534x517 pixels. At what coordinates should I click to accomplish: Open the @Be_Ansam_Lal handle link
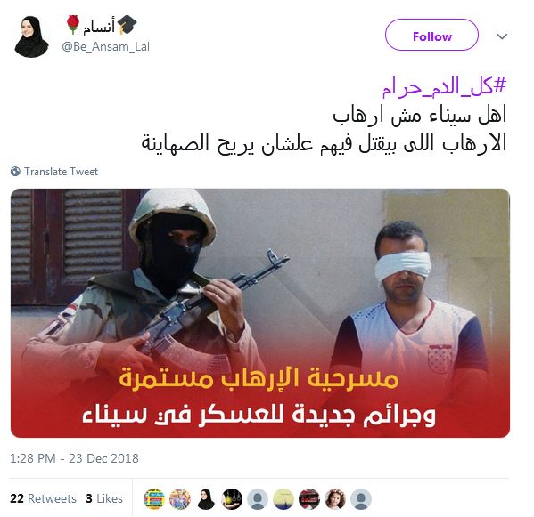(x=105, y=46)
